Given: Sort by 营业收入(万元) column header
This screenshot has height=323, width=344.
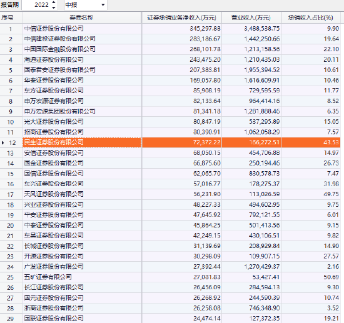Looking at the screenshot, I should point(251,17).
